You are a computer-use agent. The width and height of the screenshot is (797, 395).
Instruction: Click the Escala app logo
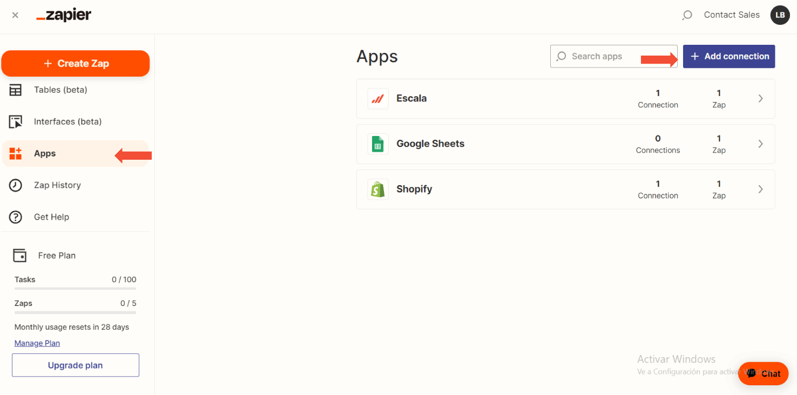(x=378, y=99)
